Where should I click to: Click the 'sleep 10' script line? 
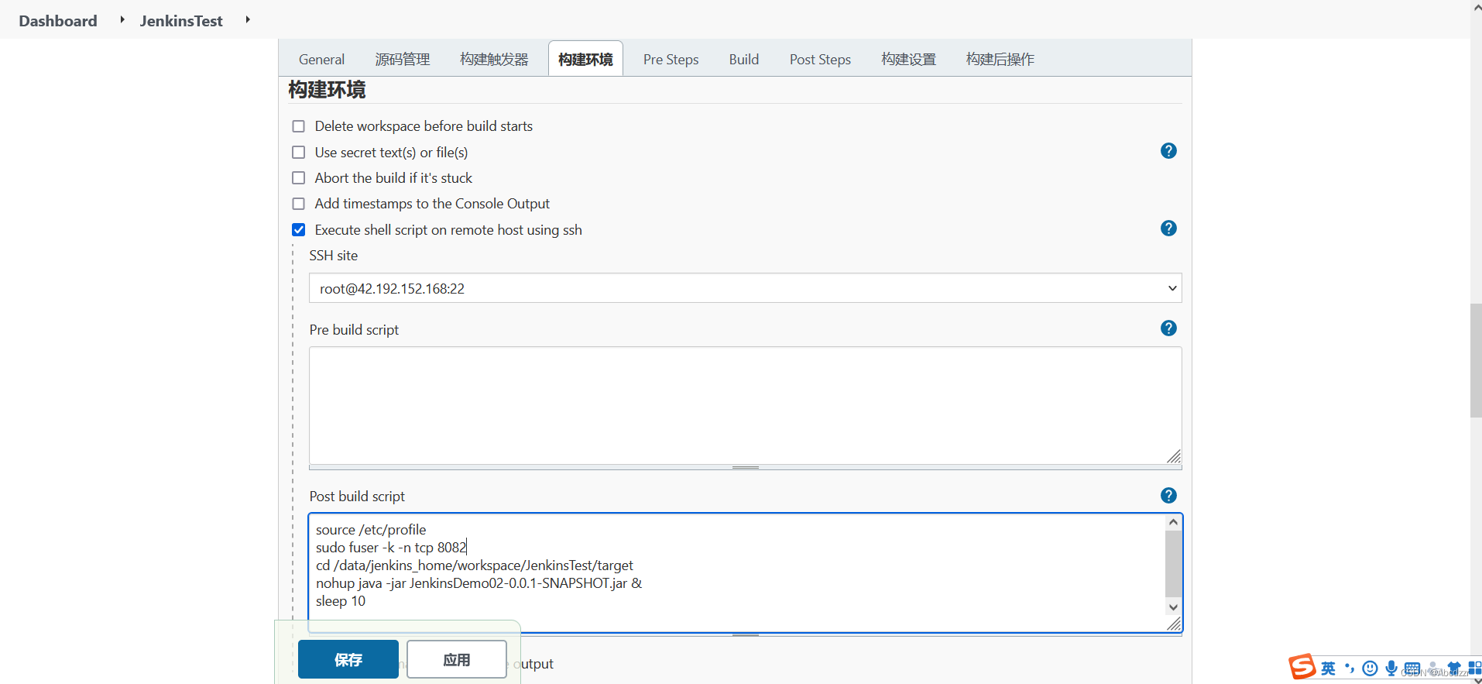341,601
